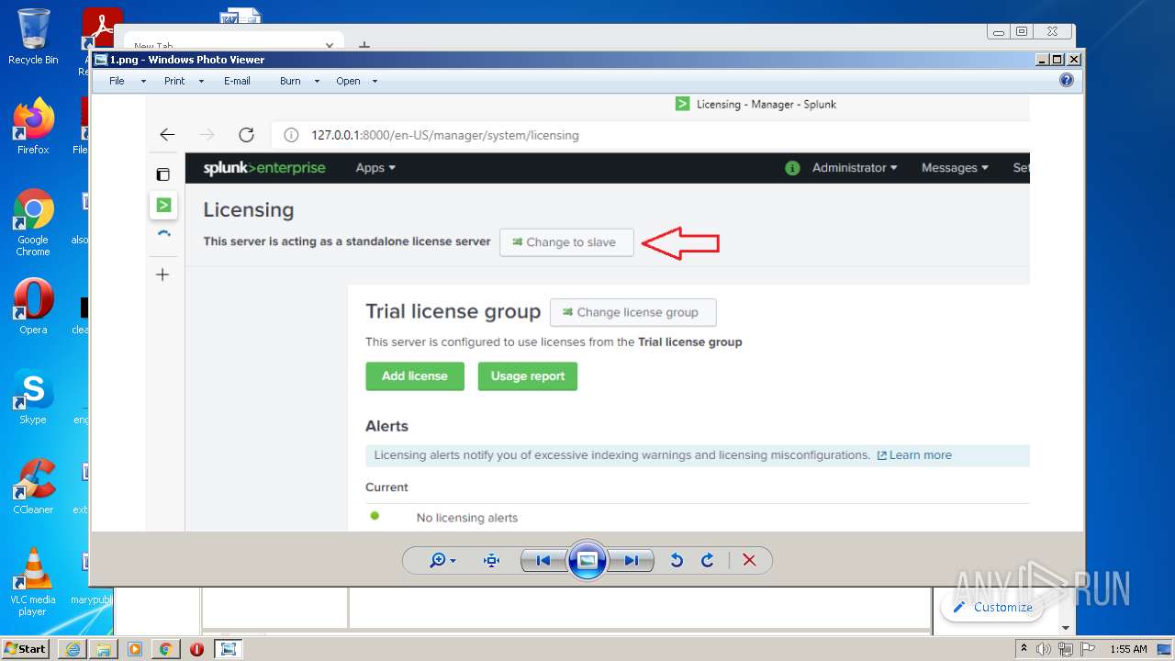Click the network icon in the system tray
The width and height of the screenshot is (1175, 661).
point(1065,649)
